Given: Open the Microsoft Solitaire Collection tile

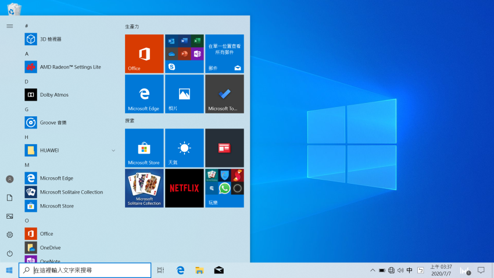Looking at the screenshot, I should click(144, 188).
